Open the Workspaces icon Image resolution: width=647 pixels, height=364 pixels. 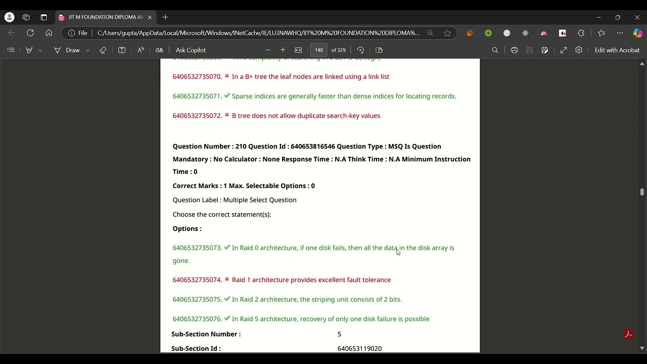click(x=26, y=17)
